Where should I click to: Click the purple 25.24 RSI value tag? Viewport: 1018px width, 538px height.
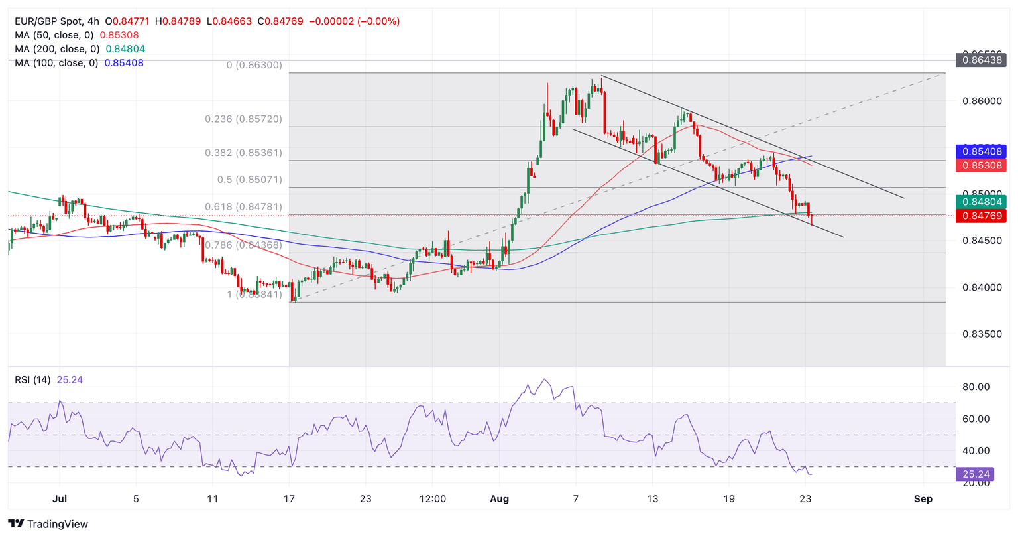pyautogui.click(x=974, y=474)
